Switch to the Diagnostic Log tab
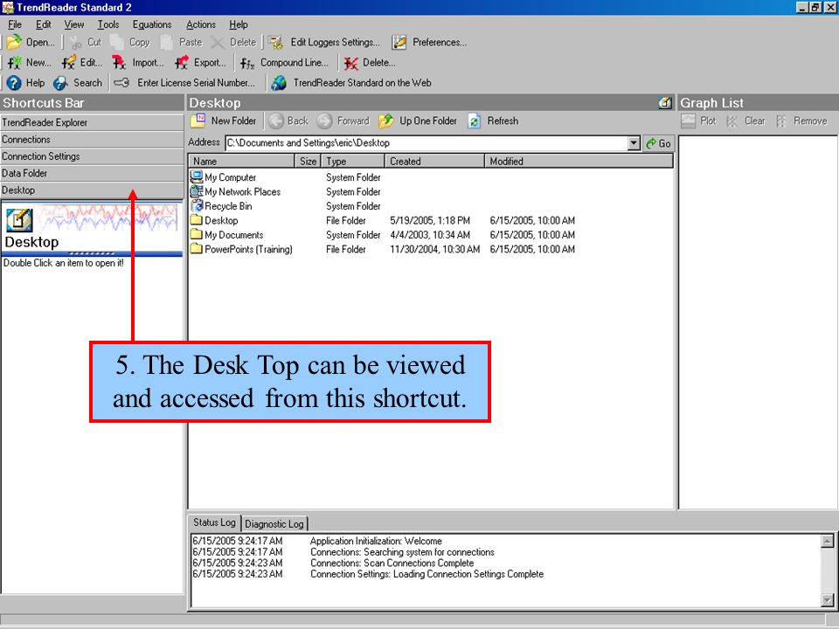The width and height of the screenshot is (839, 629). tap(274, 524)
